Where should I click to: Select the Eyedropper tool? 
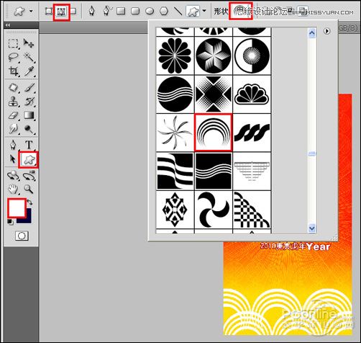point(29,71)
